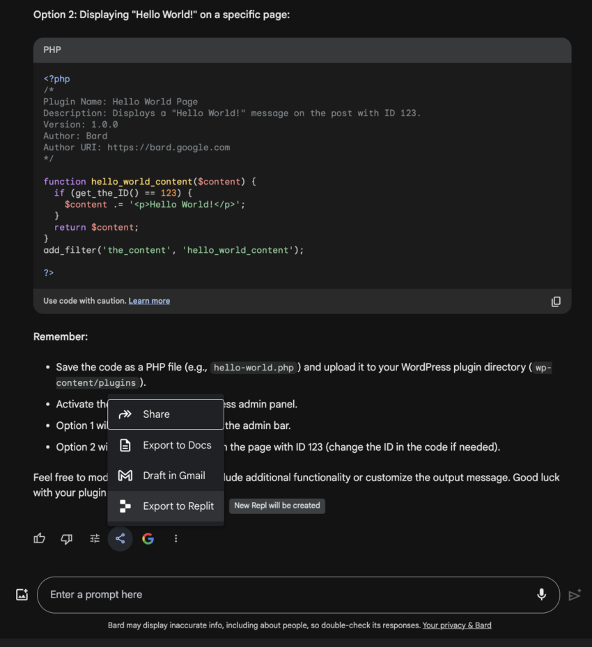Click the '<?php' opening tag
Viewport: 592px width, 647px height.
pyautogui.click(x=56, y=79)
